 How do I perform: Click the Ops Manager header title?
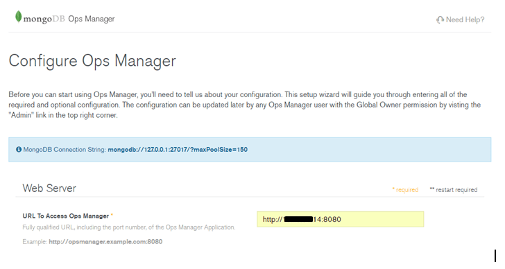coord(92,19)
